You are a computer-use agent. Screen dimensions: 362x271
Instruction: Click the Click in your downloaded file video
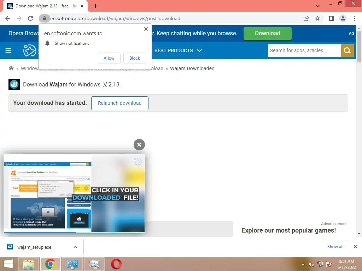[x=74, y=193]
